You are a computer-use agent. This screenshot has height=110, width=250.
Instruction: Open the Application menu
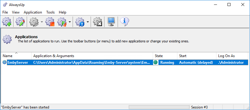(x=33, y=12)
